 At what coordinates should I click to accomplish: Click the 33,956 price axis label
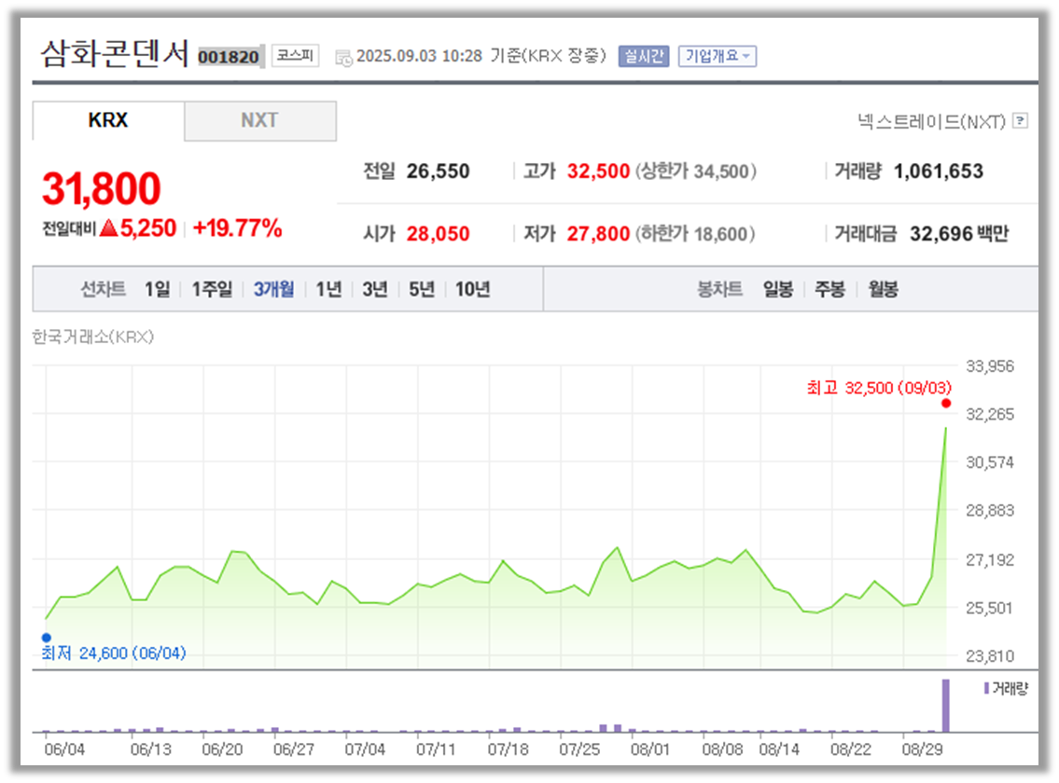pyautogui.click(x=990, y=366)
